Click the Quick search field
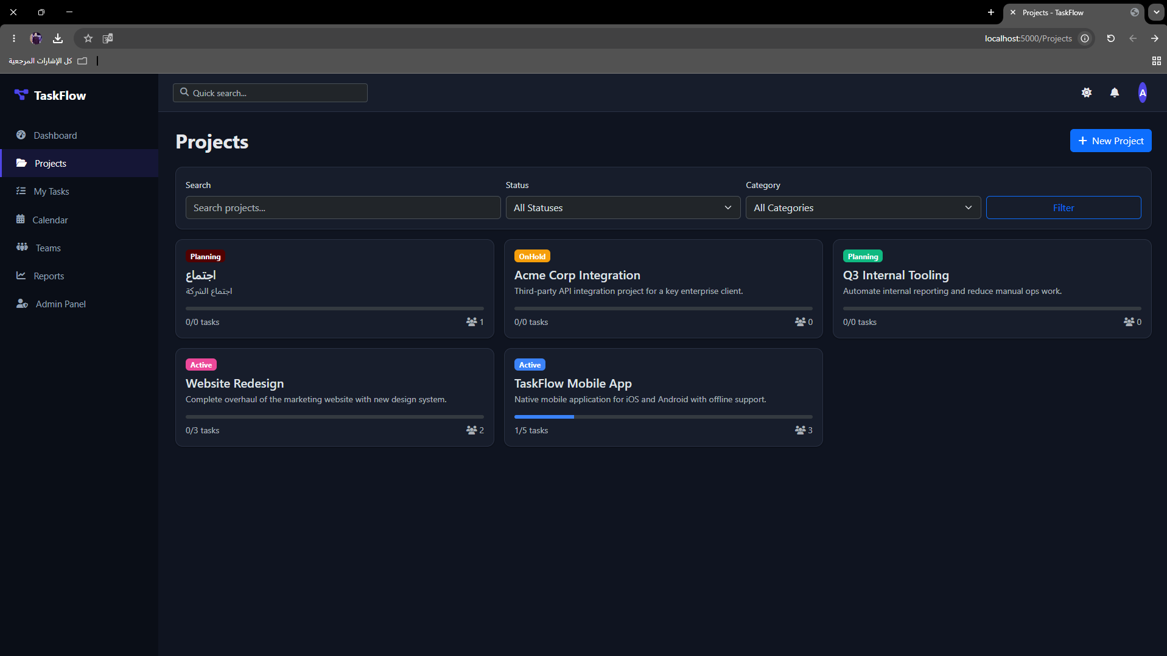This screenshot has width=1167, height=656. pyautogui.click(x=270, y=92)
